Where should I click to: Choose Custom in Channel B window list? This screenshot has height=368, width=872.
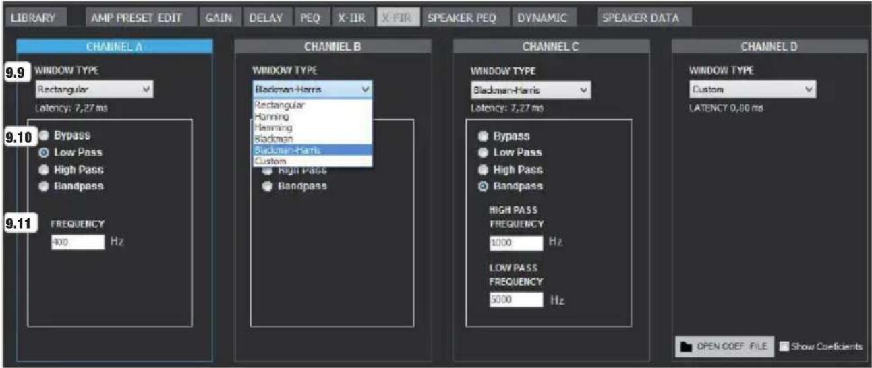click(x=312, y=161)
